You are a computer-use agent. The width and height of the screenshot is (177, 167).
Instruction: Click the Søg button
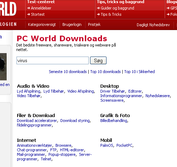[x=98, y=60]
